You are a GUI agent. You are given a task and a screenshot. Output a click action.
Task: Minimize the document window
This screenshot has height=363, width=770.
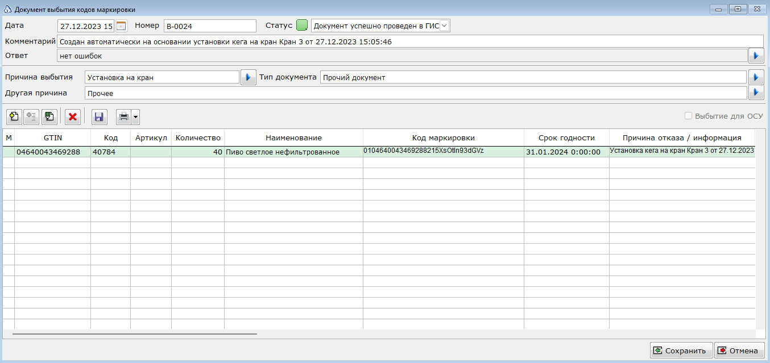pyautogui.click(x=719, y=9)
